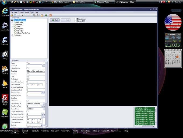Viewport: 183px width, 138px height.
Task: Enable the Disable FBO checkbox
Action: coord(76,21)
